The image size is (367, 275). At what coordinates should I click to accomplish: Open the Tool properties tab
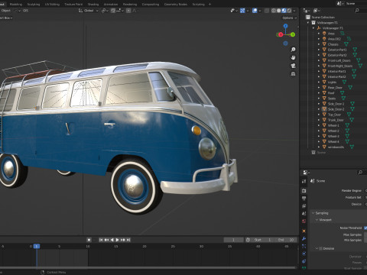[x=304, y=181]
